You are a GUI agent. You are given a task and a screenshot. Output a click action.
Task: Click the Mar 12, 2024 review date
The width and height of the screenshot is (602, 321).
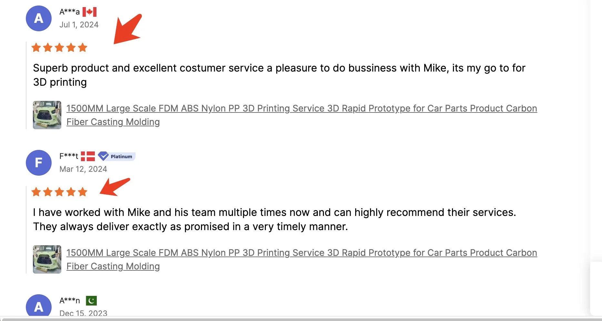click(83, 169)
